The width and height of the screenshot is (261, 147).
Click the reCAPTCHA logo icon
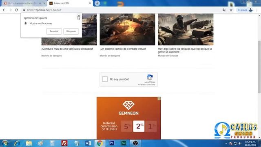150,77
